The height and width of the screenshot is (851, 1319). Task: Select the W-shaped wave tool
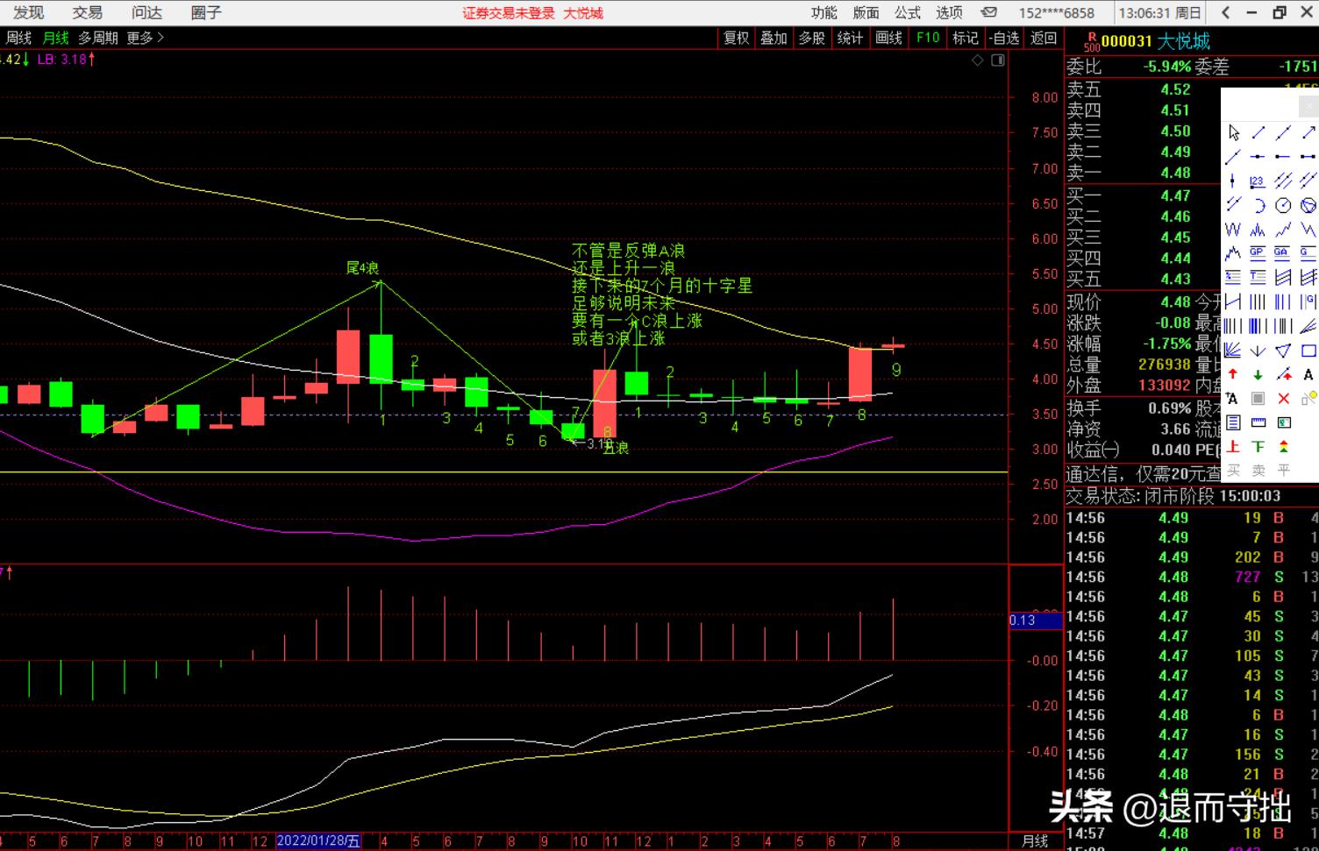[1234, 230]
